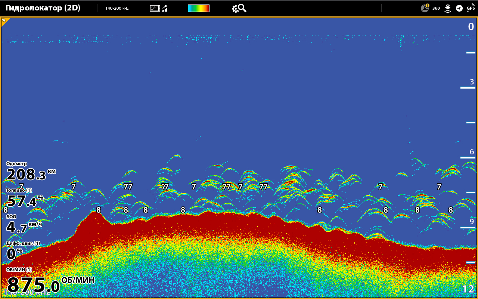Open the 140-200 kHz frequency selector
Image resolution: width=478 pixels, height=299 pixels.
click(x=117, y=8)
